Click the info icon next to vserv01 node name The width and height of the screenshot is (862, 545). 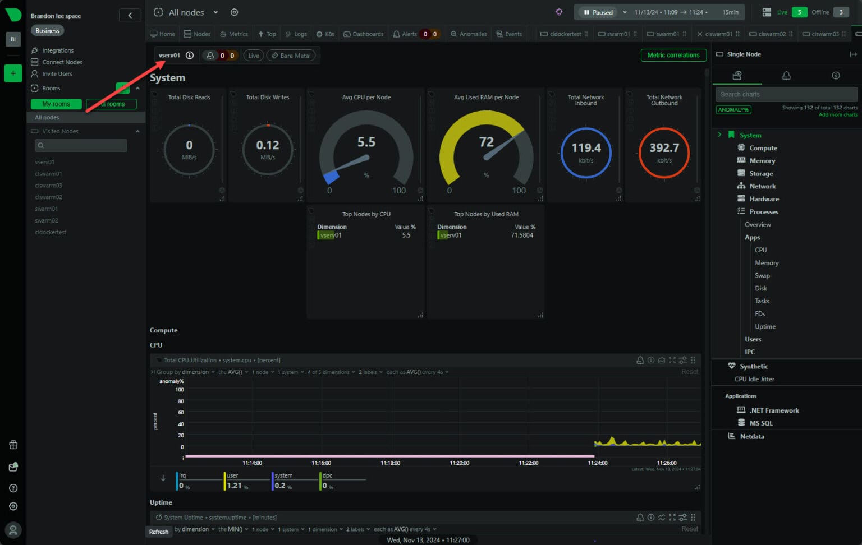tap(190, 55)
